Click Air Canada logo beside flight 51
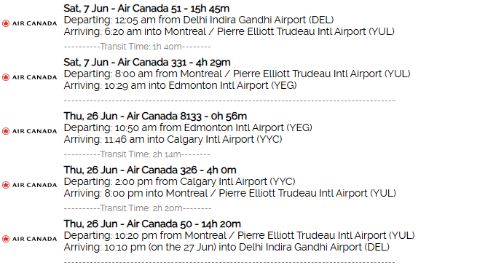The image size is (504, 268). (x=29, y=23)
